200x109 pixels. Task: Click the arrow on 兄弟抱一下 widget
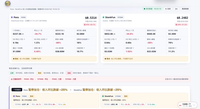(194, 105)
